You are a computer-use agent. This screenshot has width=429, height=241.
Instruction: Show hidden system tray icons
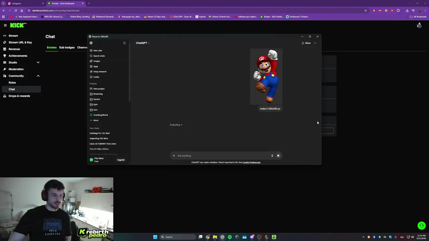(x=363, y=237)
